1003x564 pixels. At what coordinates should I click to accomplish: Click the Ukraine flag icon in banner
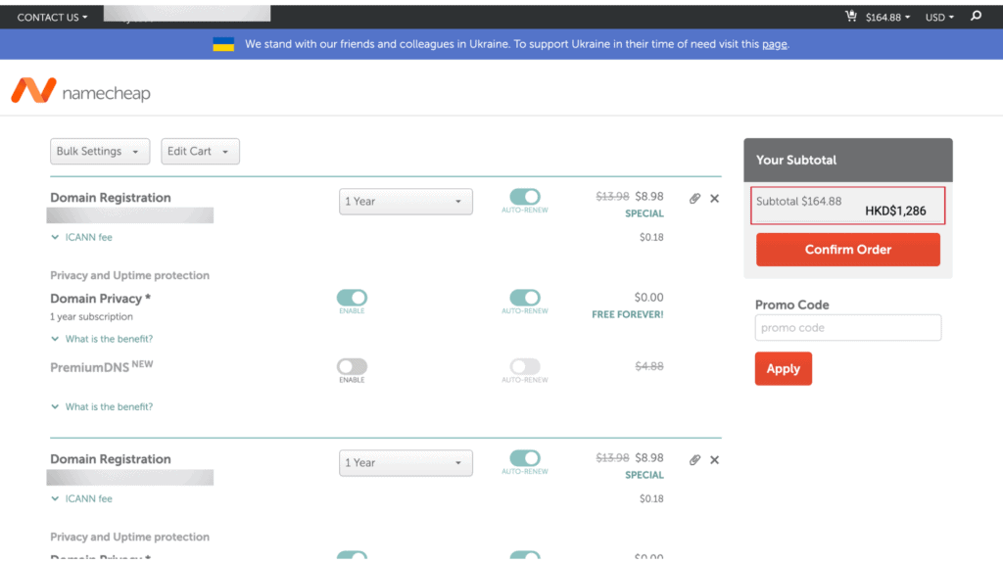(x=223, y=44)
